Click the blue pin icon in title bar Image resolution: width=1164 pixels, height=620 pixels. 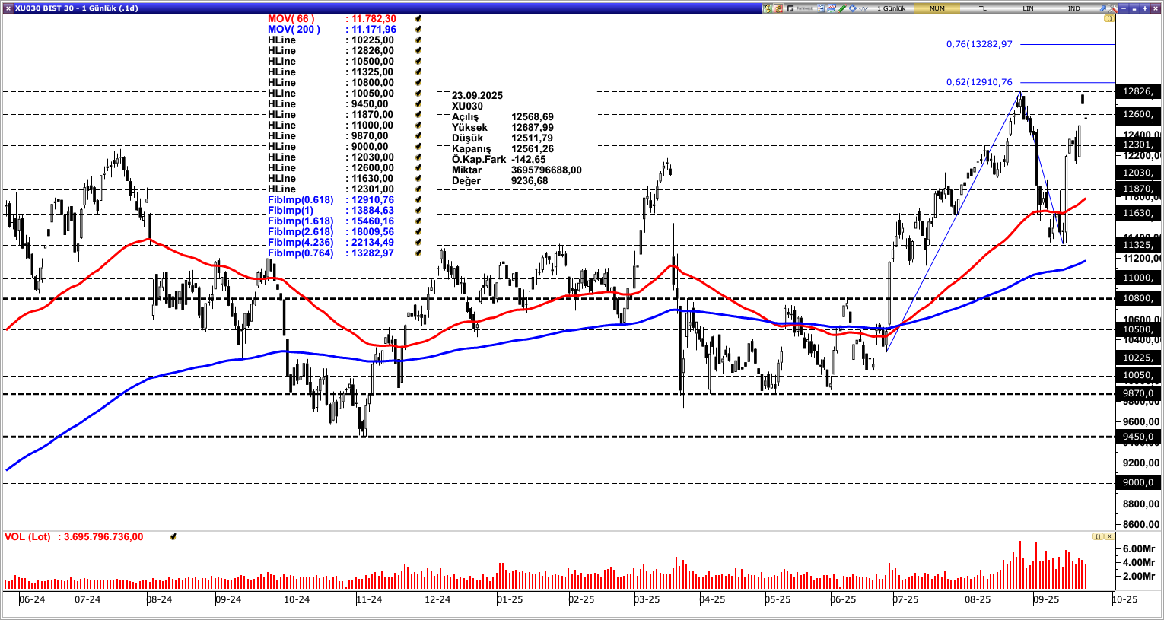(x=1102, y=8)
